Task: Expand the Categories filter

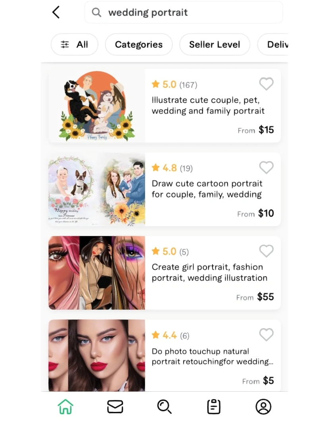Action: tap(139, 44)
